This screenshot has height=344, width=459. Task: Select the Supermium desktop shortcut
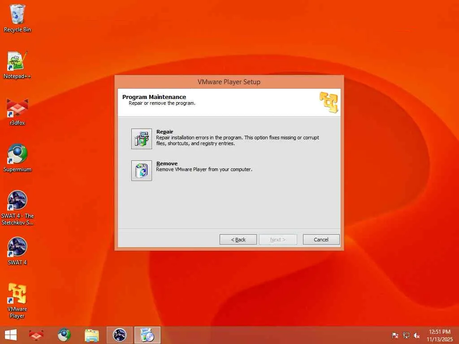[x=17, y=158]
